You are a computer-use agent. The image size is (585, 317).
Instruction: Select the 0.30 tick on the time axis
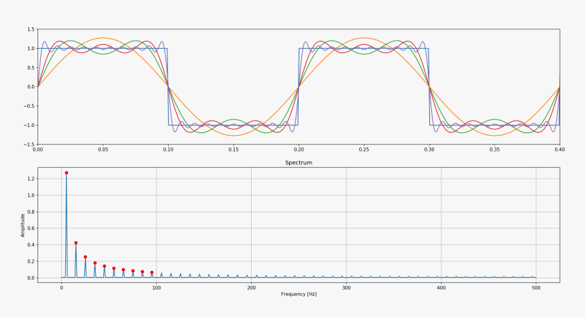[429, 149]
